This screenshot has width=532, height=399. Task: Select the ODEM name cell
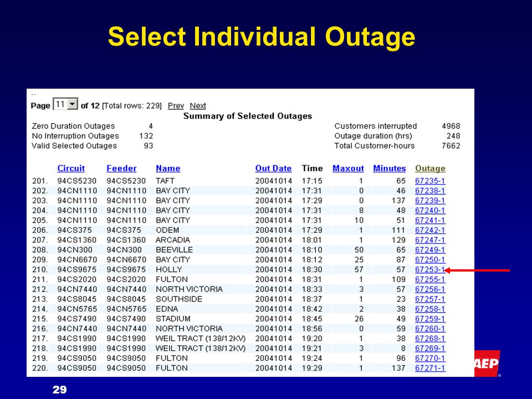pyautogui.click(x=167, y=230)
